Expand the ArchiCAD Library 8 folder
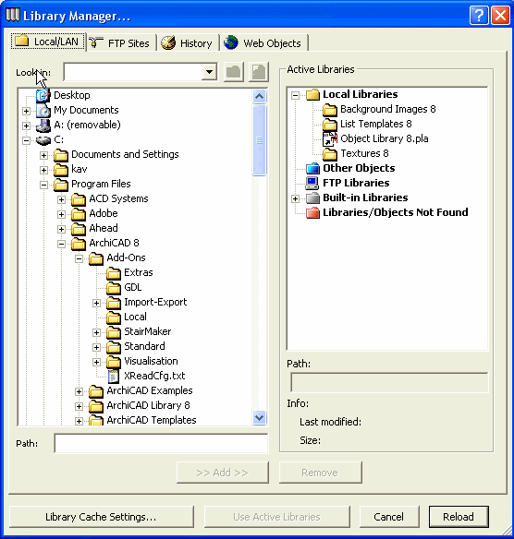Viewport: 514px width, 539px height. click(x=79, y=406)
